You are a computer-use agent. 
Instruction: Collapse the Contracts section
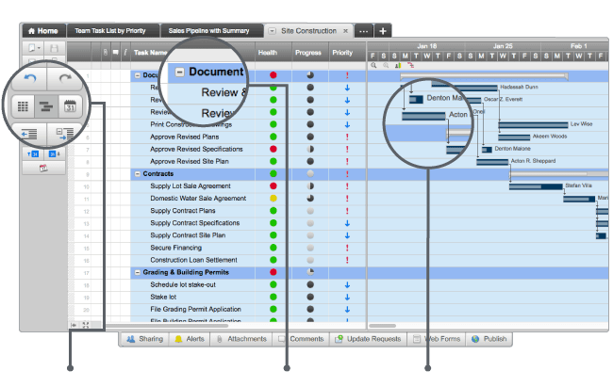[x=137, y=174]
